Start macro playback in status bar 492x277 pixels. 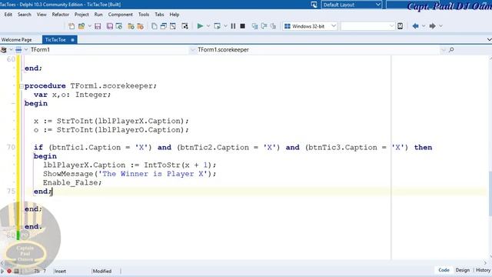tap(2, 271)
